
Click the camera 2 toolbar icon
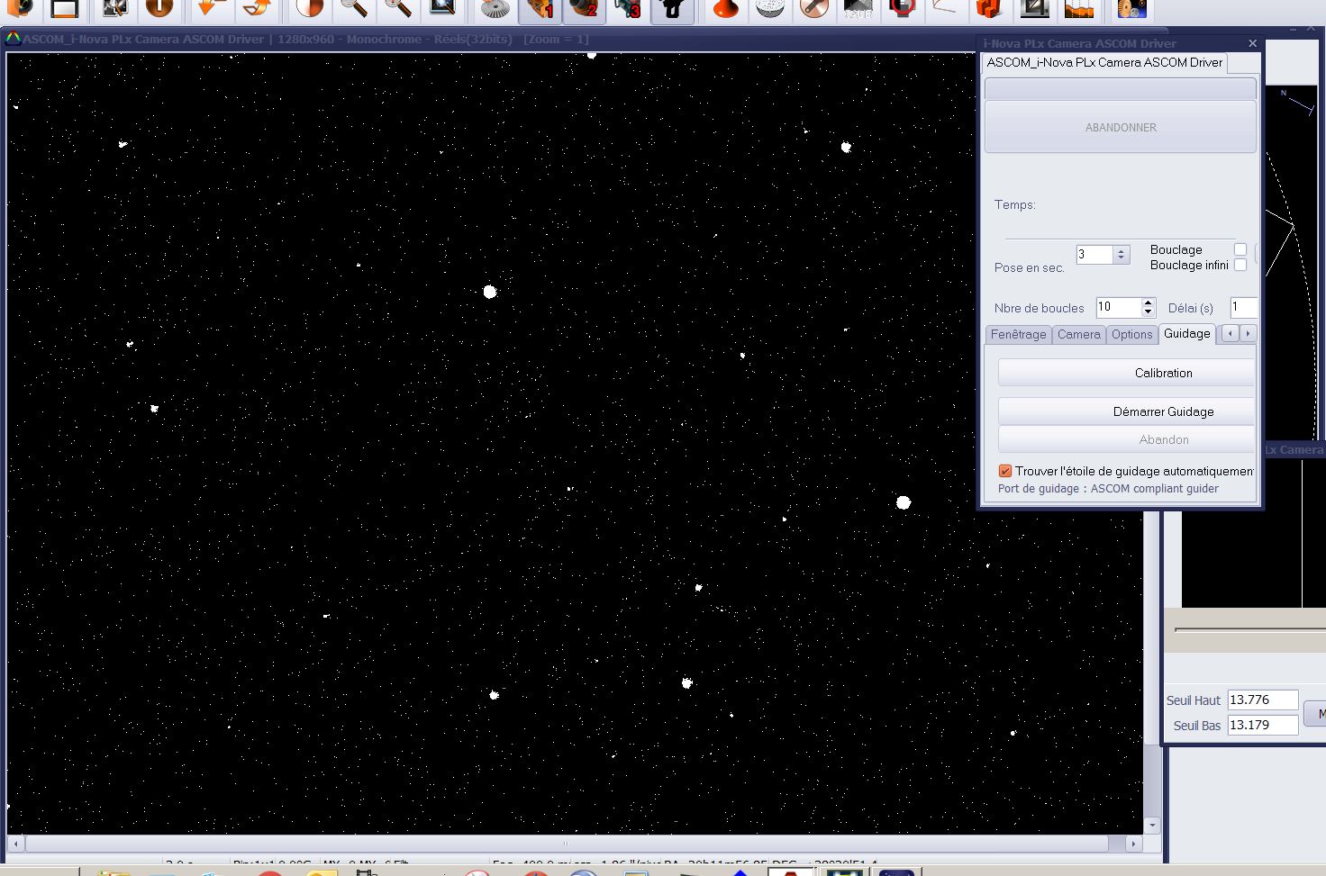click(x=585, y=9)
